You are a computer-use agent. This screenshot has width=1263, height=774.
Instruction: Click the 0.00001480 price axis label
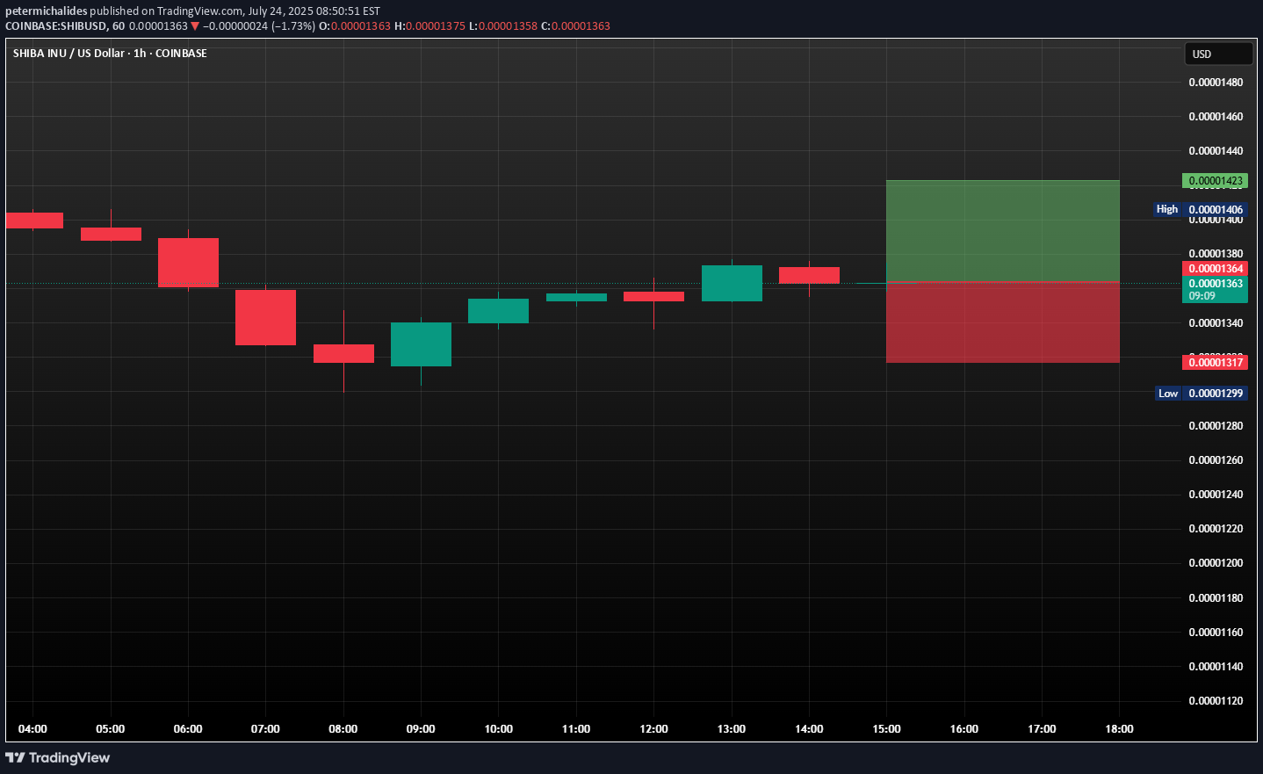pos(1216,83)
